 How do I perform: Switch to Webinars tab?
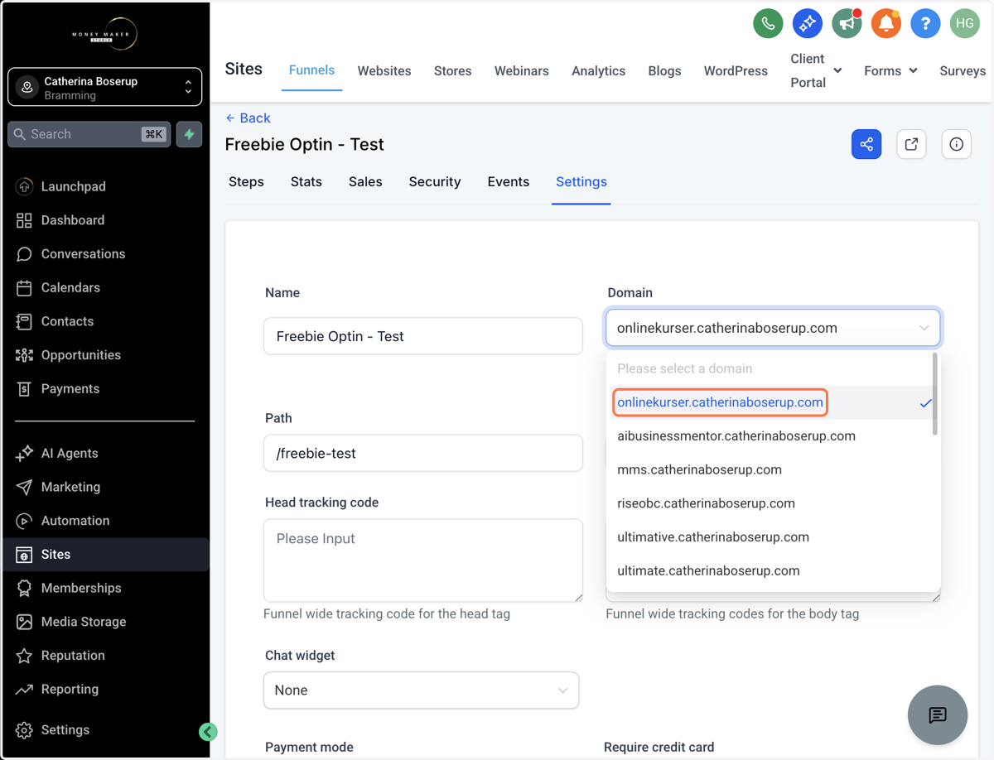click(x=521, y=71)
